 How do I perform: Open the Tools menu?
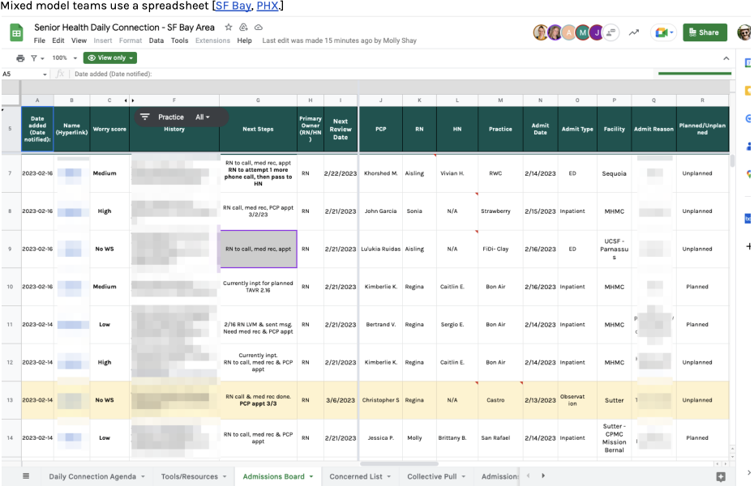179,40
